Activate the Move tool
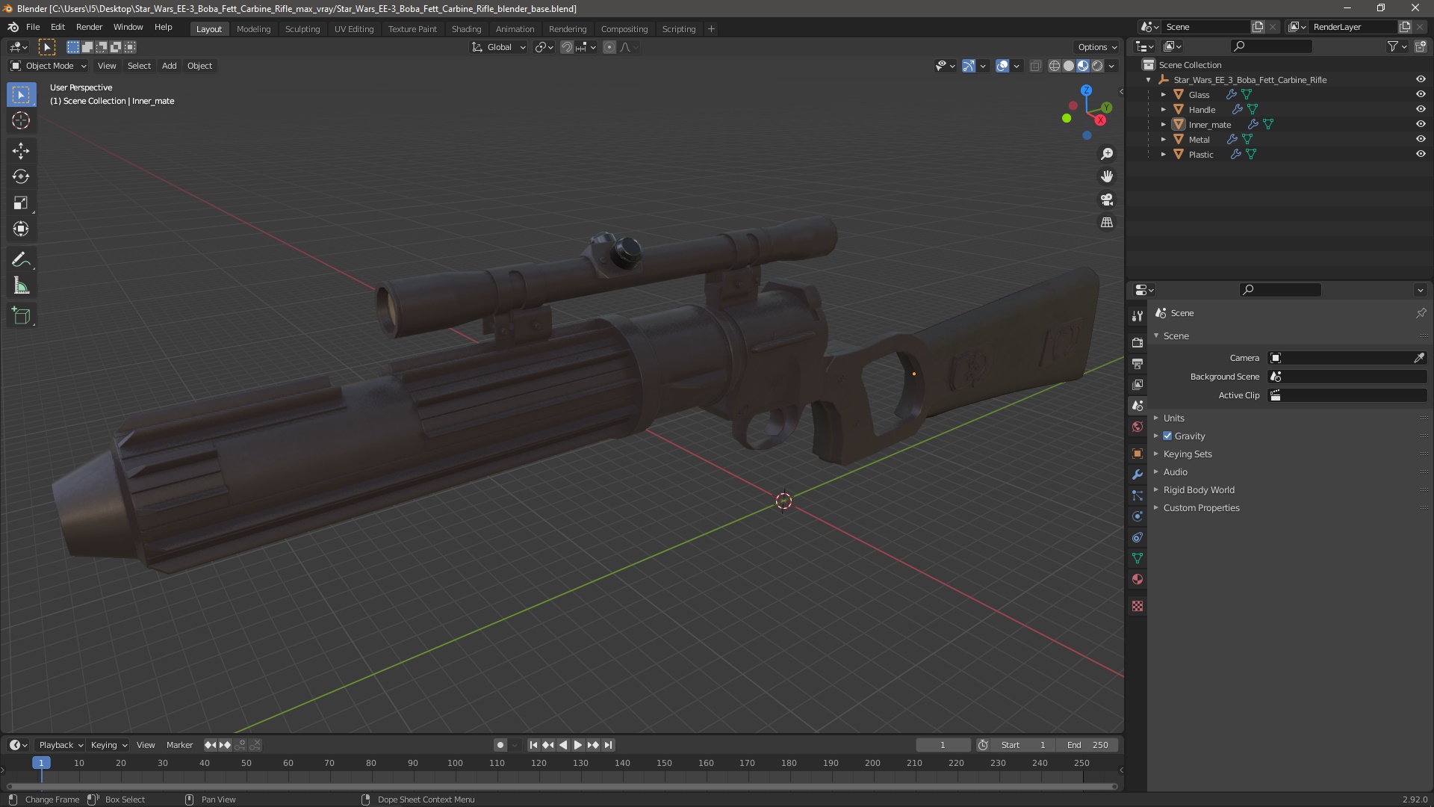 click(21, 150)
